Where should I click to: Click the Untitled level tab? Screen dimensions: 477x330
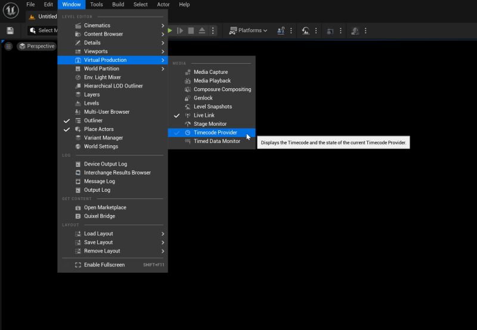tap(43, 17)
